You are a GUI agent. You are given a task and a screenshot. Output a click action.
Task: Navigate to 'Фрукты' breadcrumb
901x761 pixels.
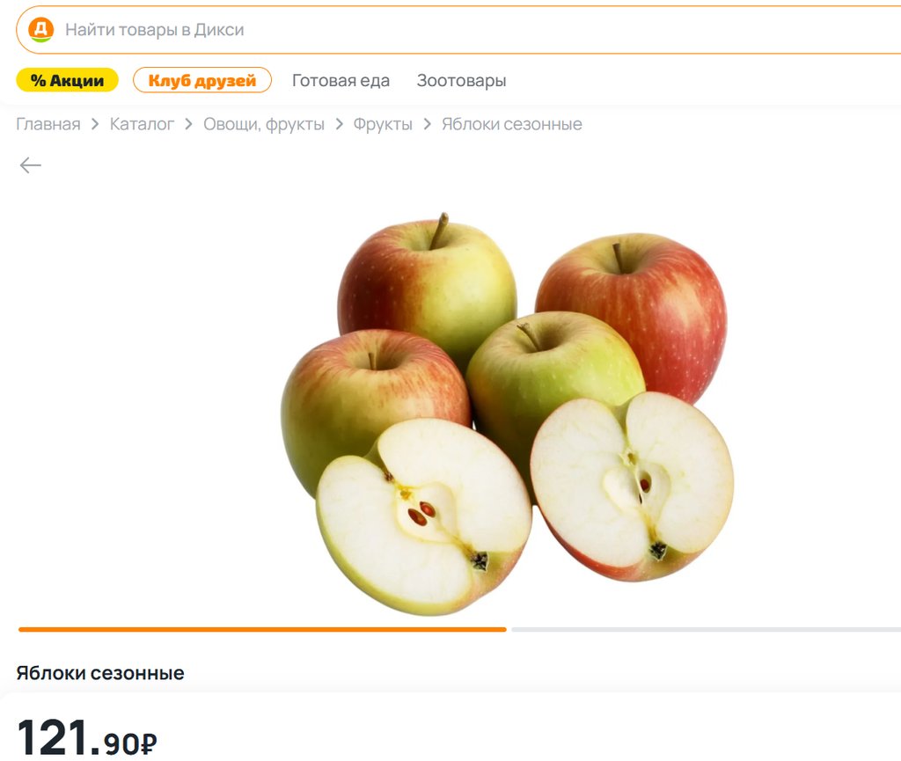(x=383, y=124)
